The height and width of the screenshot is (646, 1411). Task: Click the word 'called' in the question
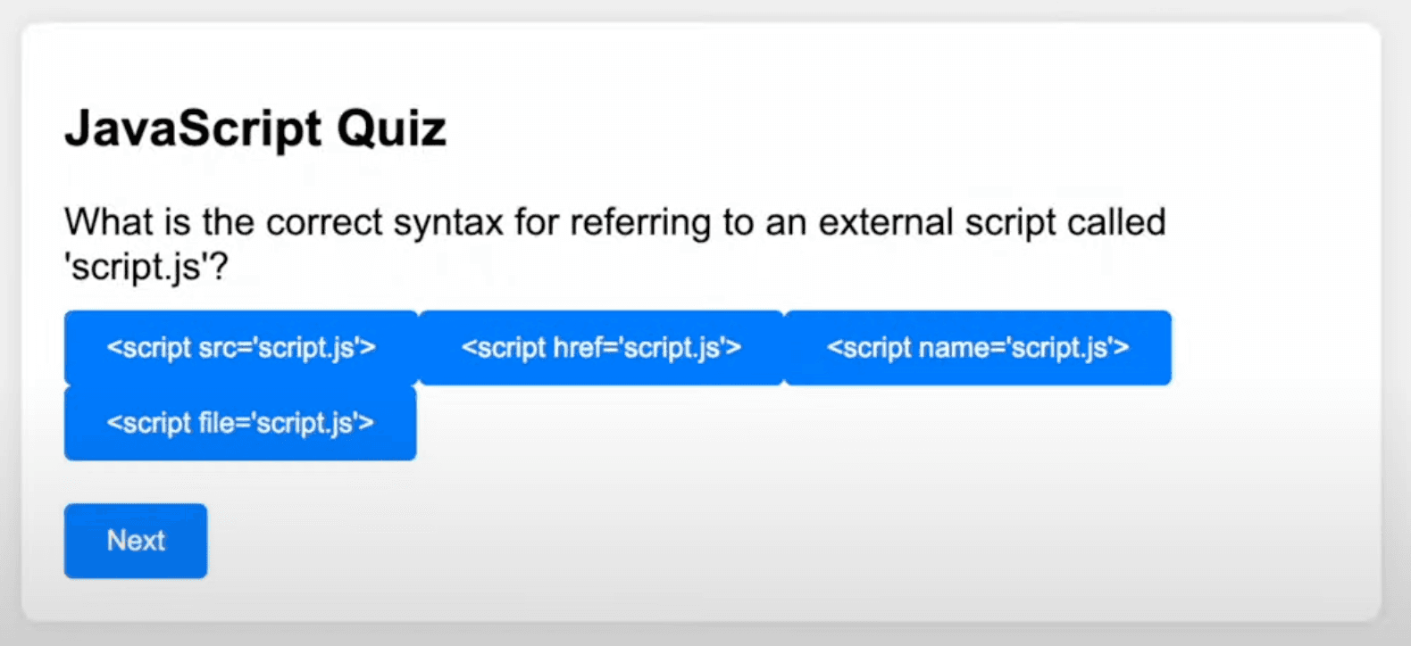click(1116, 223)
